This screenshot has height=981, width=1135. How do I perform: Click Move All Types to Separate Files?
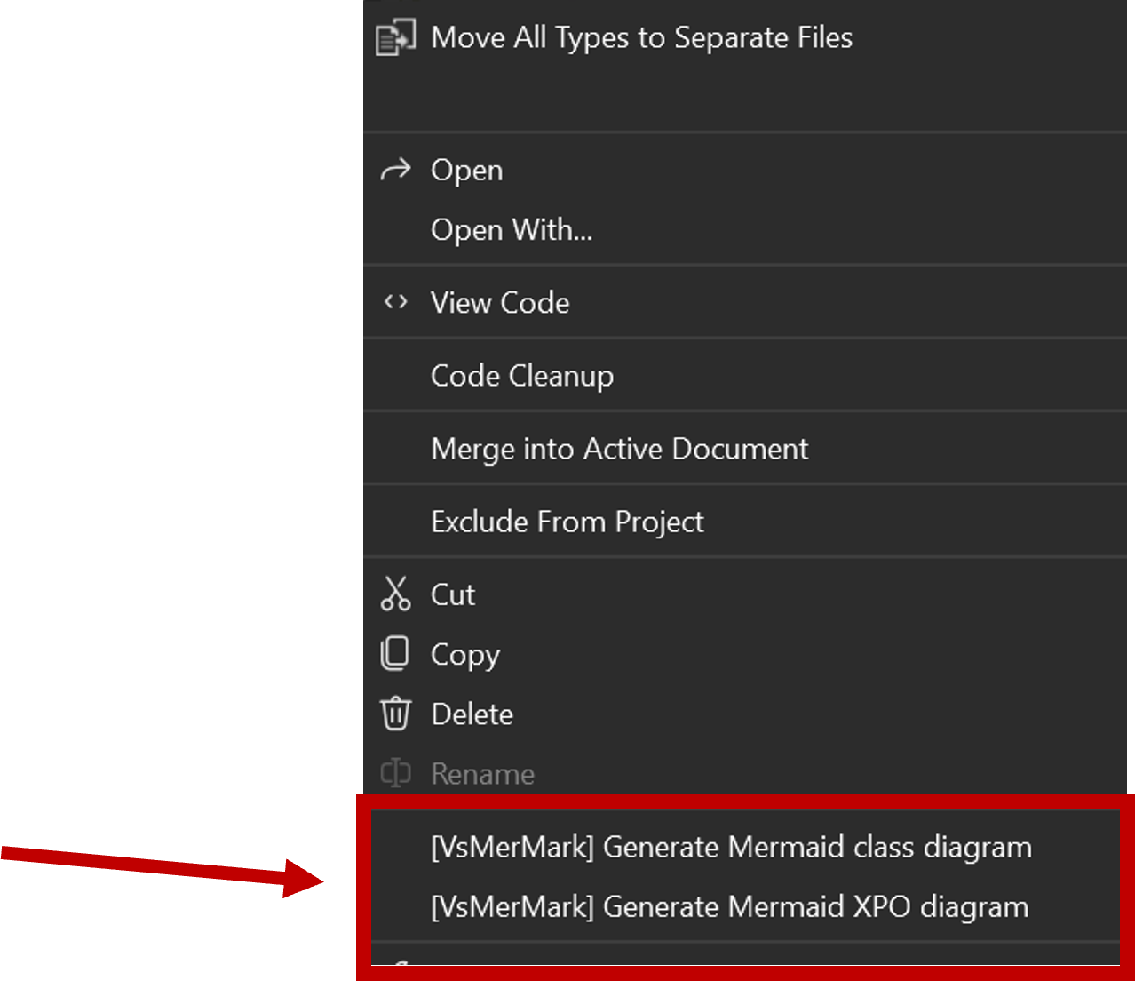(641, 37)
